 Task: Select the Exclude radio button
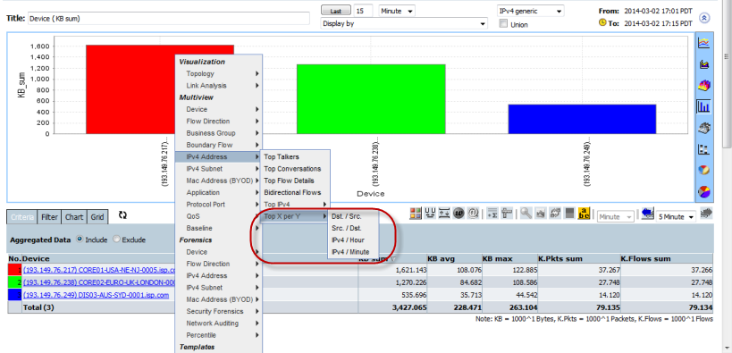[117, 240]
